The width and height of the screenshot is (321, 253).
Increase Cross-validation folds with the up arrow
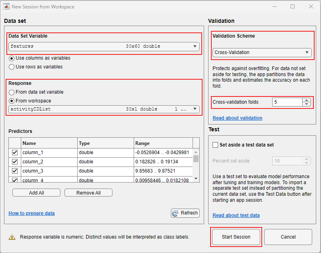pos(307,100)
